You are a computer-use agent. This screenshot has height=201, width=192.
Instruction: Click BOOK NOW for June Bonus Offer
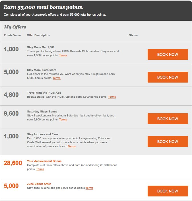point(168,191)
